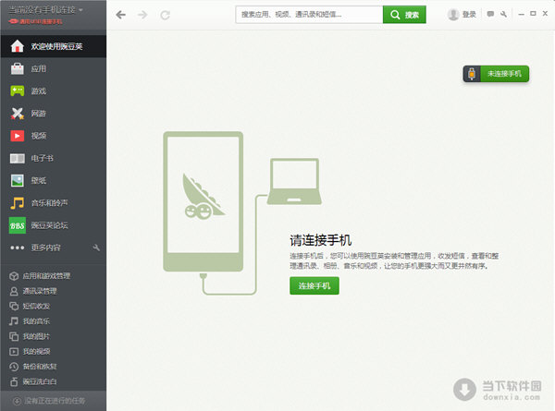Open the 音乐和铃声 music note icon
The height and width of the screenshot is (411, 555).
click(17, 203)
